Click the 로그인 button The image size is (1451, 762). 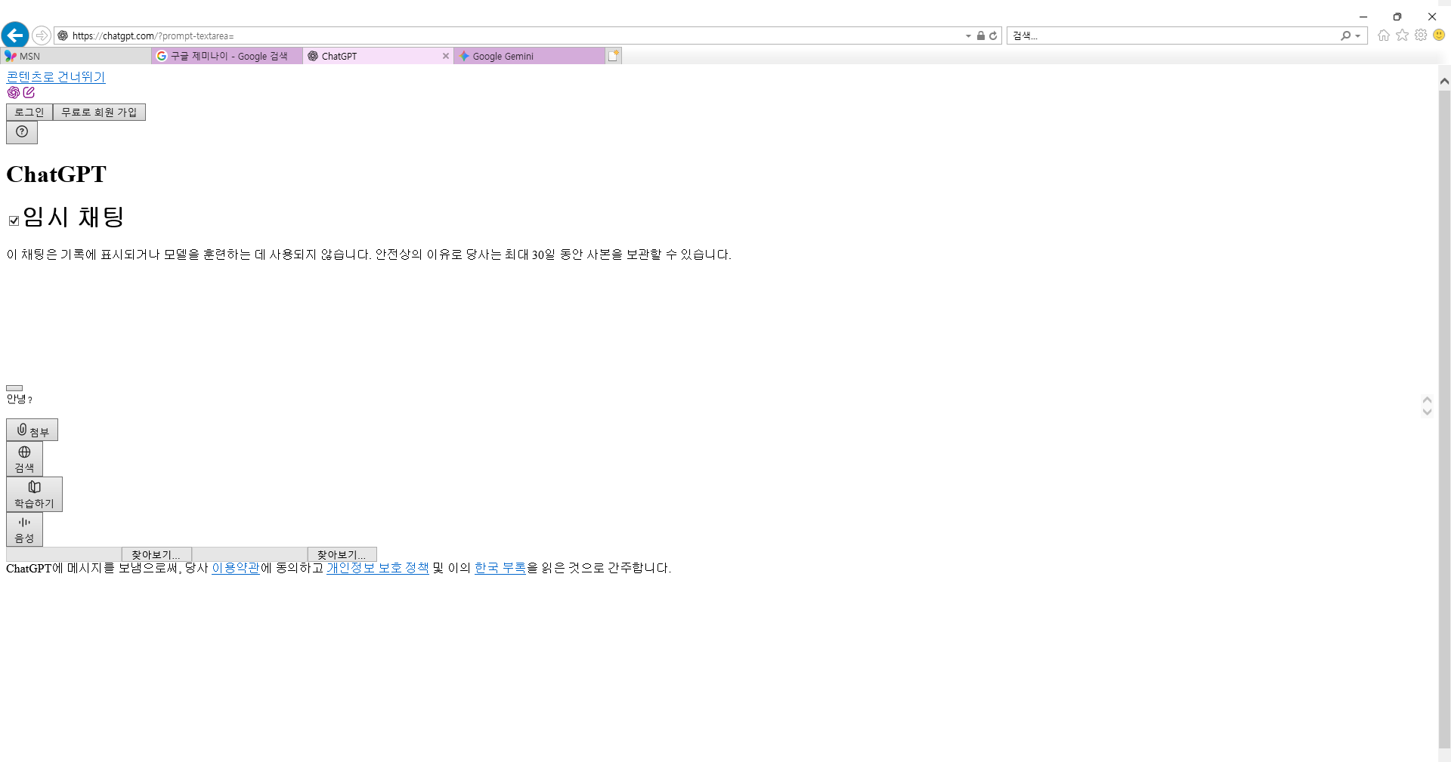point(29,112)
